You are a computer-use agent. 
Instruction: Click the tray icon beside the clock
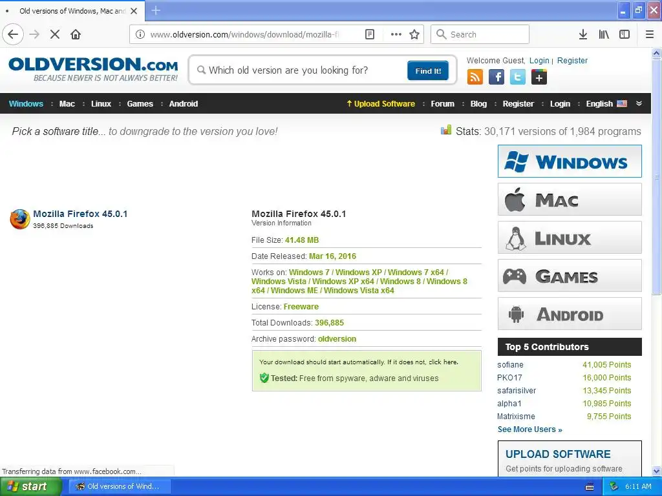point(614,486)
